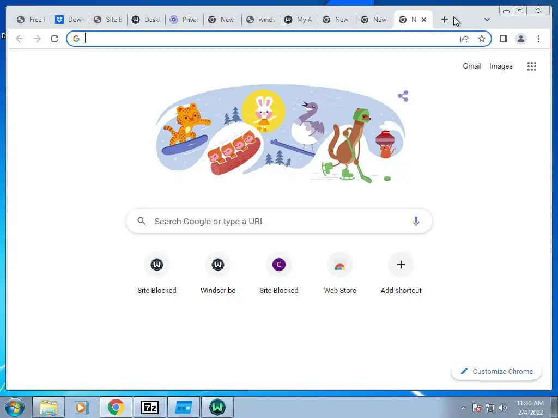Screen dimensions: 558x418
Task: Switch to the Dropbox Down tab
Action: pyautogui.click(x=70, y=20)
